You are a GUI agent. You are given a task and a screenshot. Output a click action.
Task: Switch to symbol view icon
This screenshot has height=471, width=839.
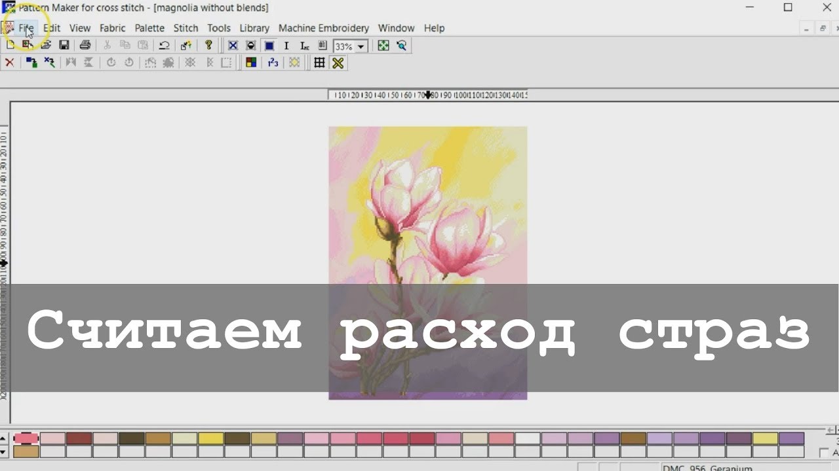click(250, 46)
